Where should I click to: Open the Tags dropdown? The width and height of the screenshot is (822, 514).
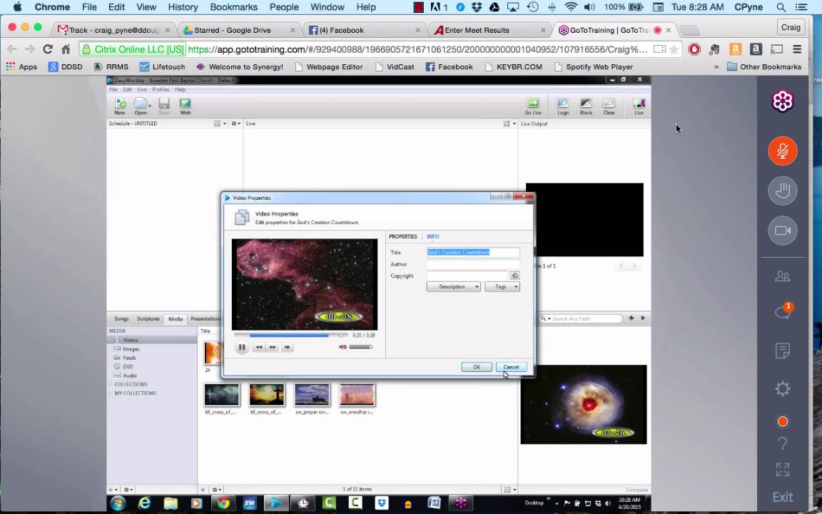(x=502, y=287)
